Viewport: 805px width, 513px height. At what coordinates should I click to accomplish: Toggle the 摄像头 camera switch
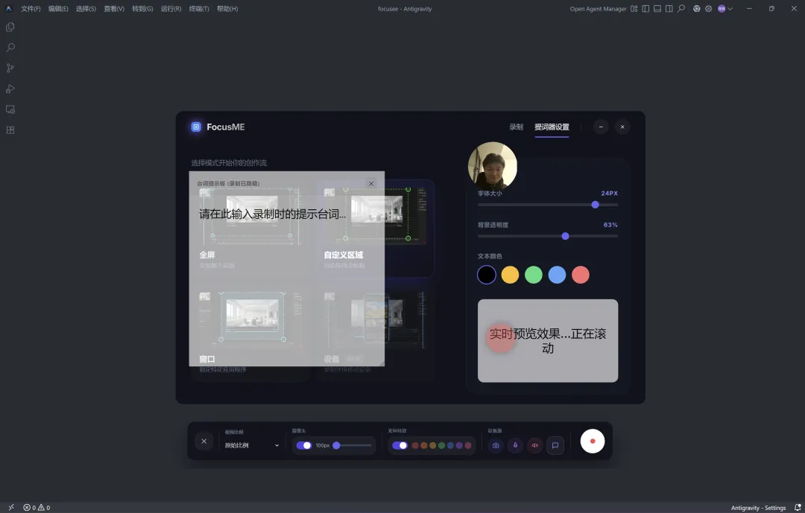click(304, 445)
